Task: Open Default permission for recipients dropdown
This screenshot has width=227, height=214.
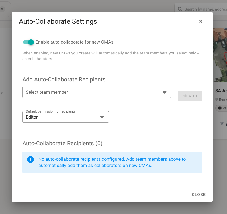Action: (66, 117)
